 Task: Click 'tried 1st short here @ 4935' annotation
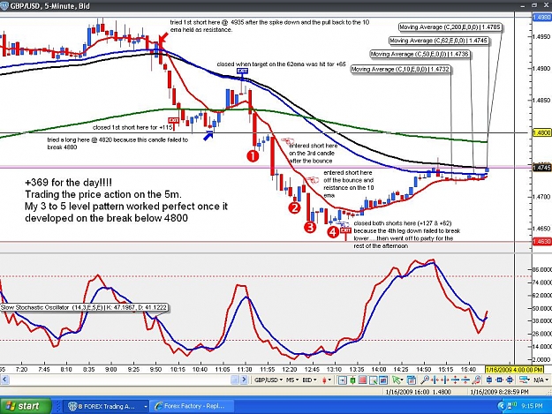(269, 26)
